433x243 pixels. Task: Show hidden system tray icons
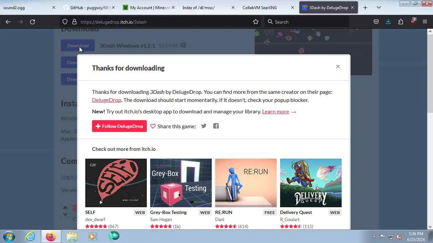(374, 237)
